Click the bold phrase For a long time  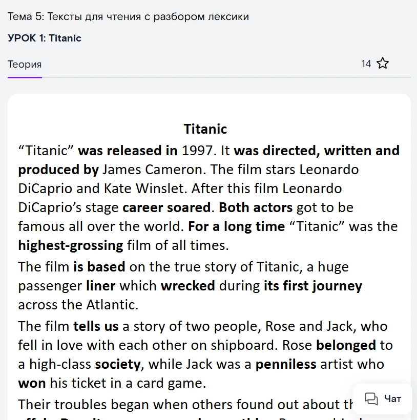(x=237, y=226)
